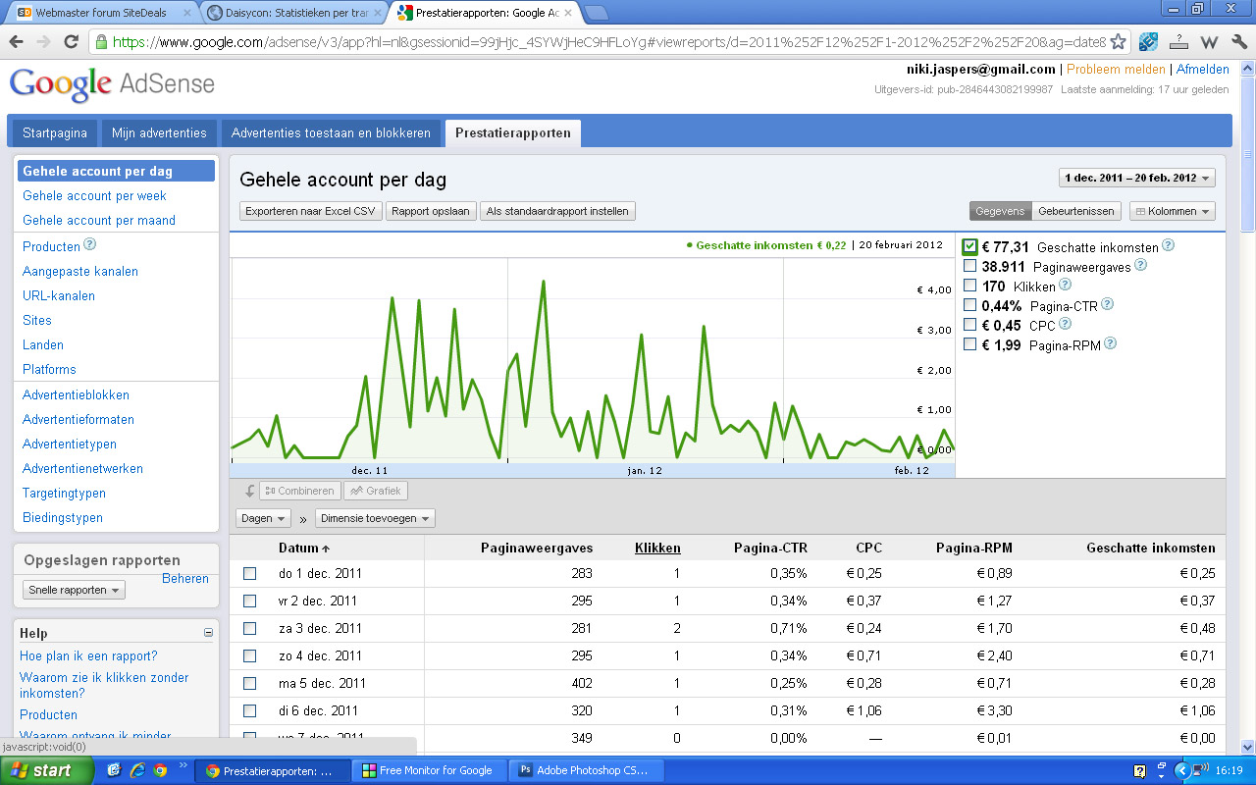Image resolution: width=1256 pixels, height=785 pixels.
Task: Launch Chrome from quick launch bar
Action: tap(160, 770)
